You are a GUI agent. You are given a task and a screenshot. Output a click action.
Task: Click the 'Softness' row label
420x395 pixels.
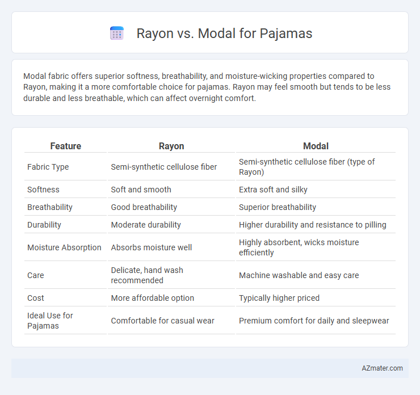click(43, 190)
